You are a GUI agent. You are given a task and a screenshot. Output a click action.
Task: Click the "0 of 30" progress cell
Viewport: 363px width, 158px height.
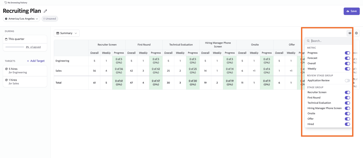pos(193,83)
